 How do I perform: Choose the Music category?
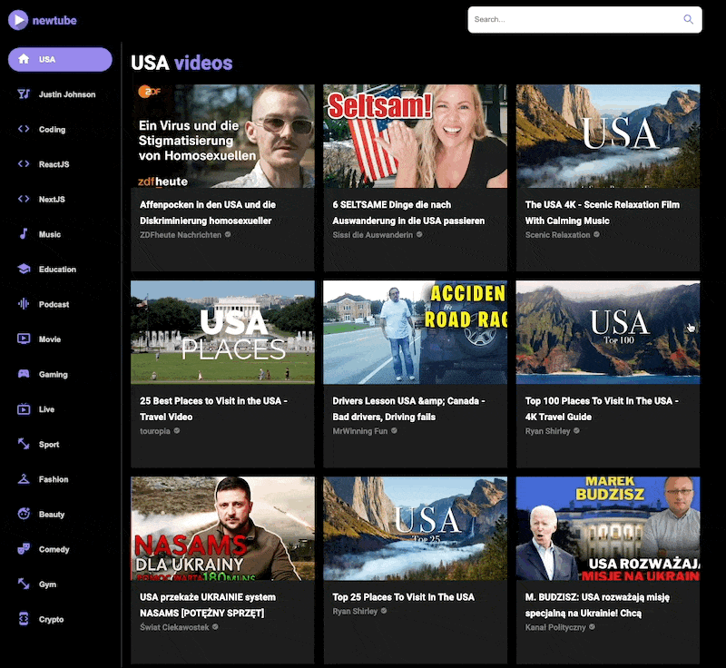click(x=60, y=234)
